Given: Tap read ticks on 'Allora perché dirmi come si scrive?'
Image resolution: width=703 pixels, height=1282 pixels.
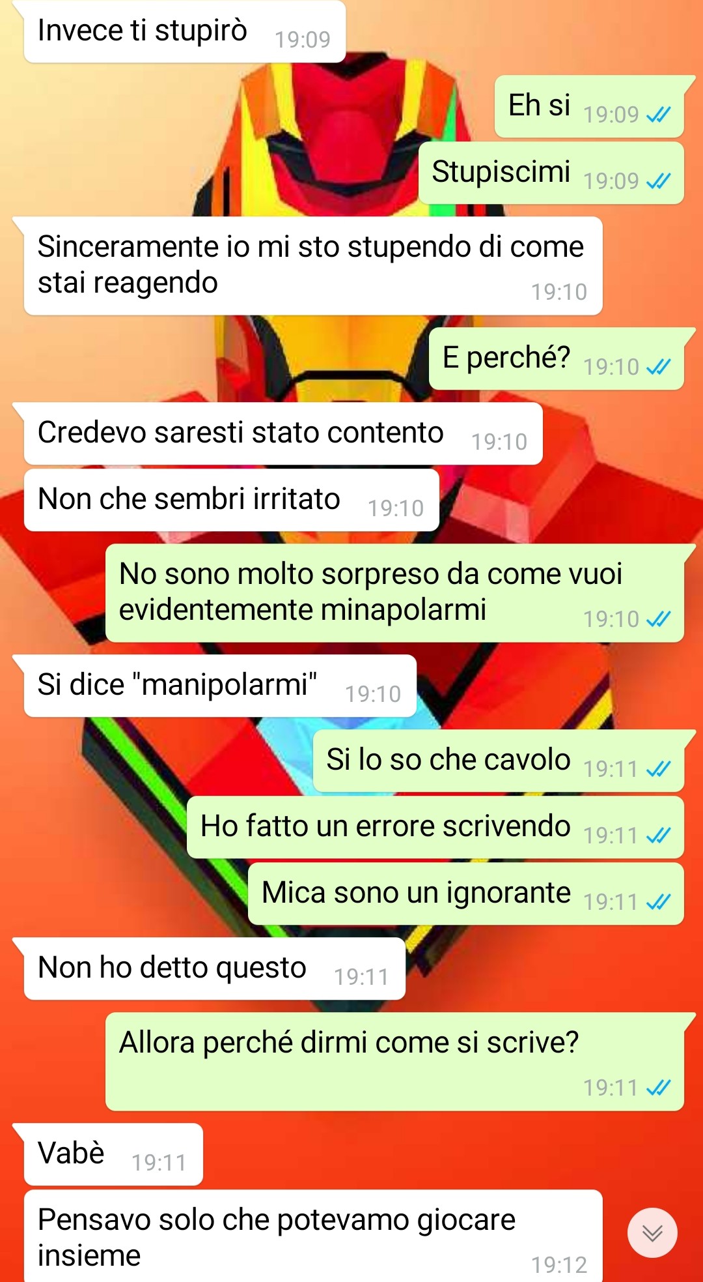Looking at the screenshot, I should coord(658,1088).
